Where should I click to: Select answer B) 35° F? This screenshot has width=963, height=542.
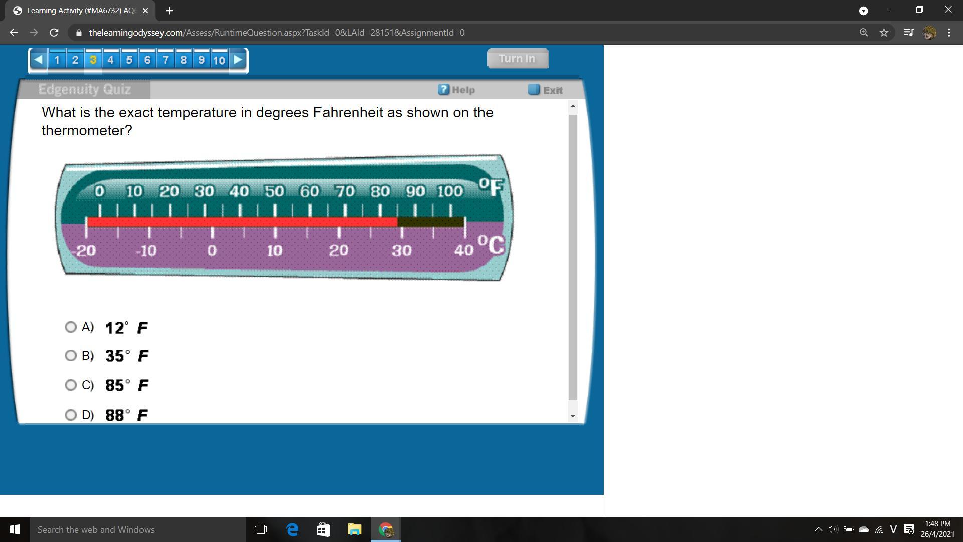[71, 356]
